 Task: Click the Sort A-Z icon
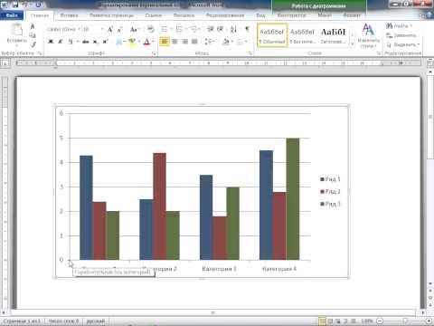coord(233,29)
